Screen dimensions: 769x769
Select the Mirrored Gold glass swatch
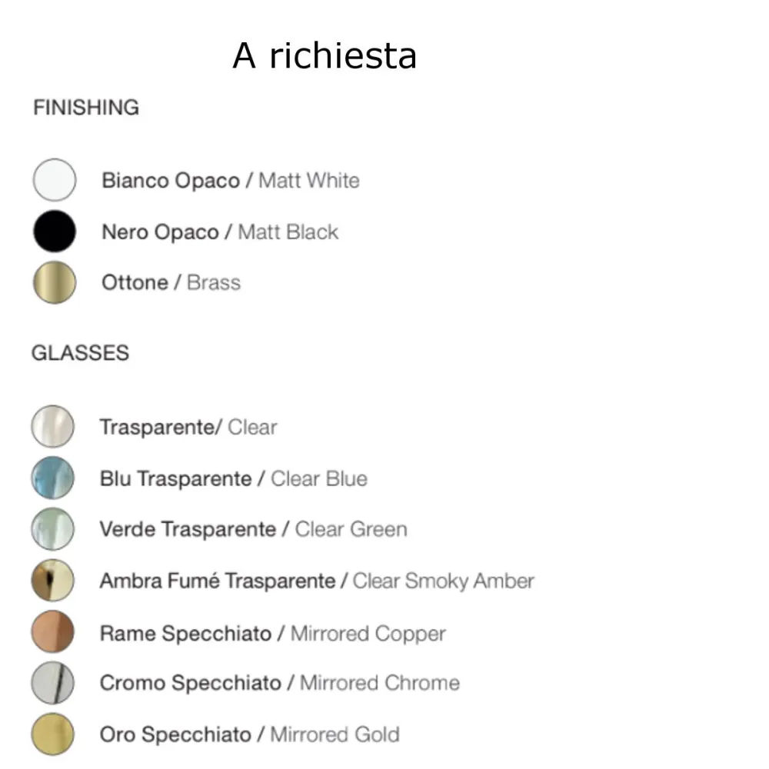click(53, 734)
